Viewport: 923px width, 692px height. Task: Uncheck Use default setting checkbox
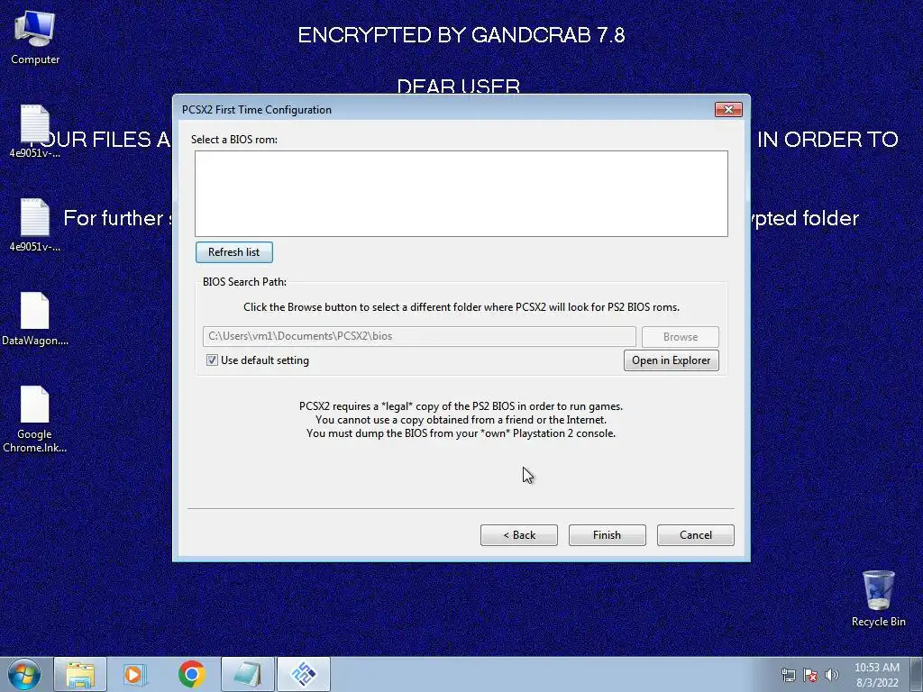[x=212, y=360]
